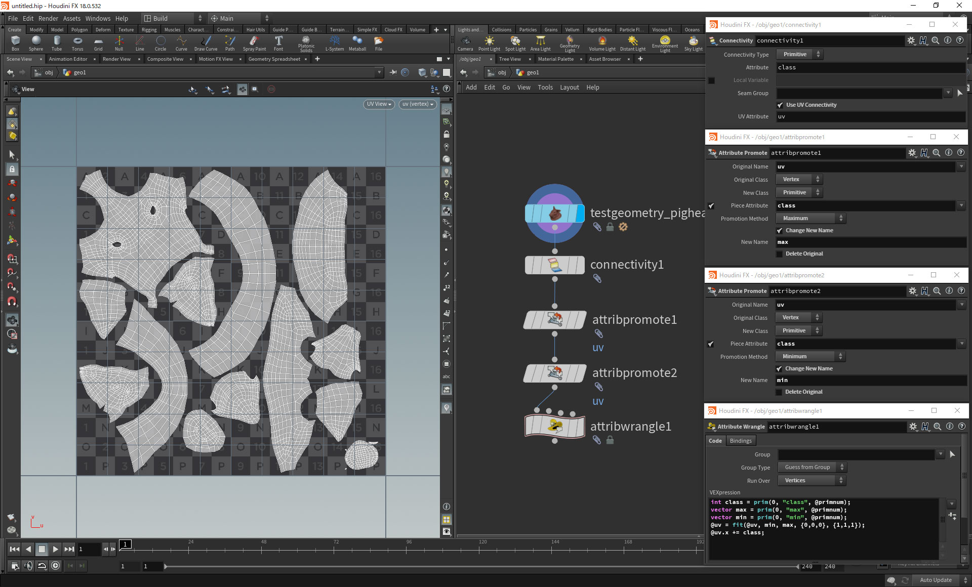Toggle Local Variable checkbox in Connectivity
This screenshot has width=972, height=587.
coord(711,80)
